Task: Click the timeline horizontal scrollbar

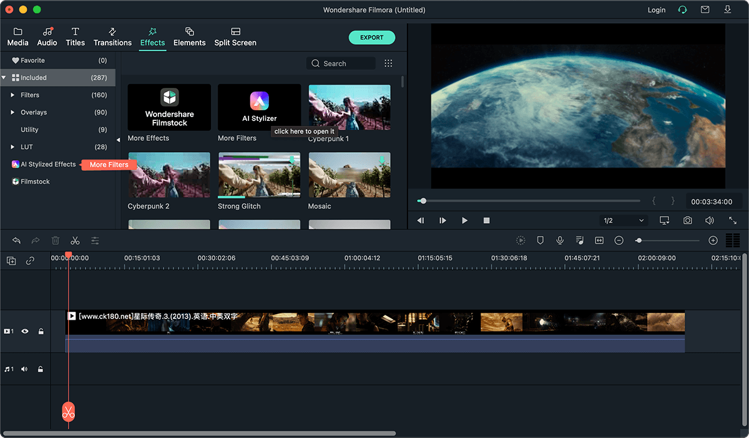Action: click(200, 433)
